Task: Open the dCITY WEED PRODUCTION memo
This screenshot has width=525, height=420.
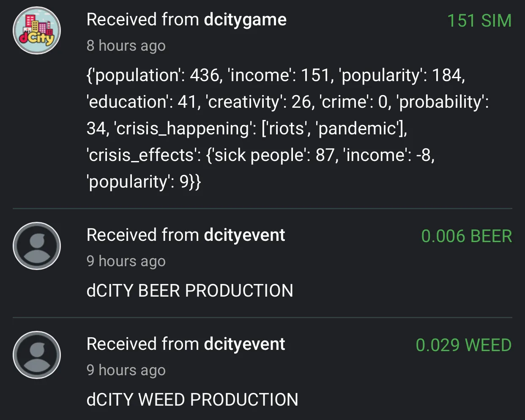Action: [192, 400]
